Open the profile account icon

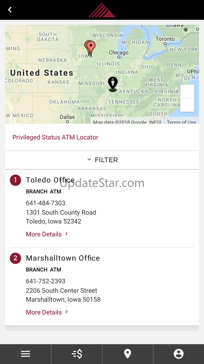point(179,354)
